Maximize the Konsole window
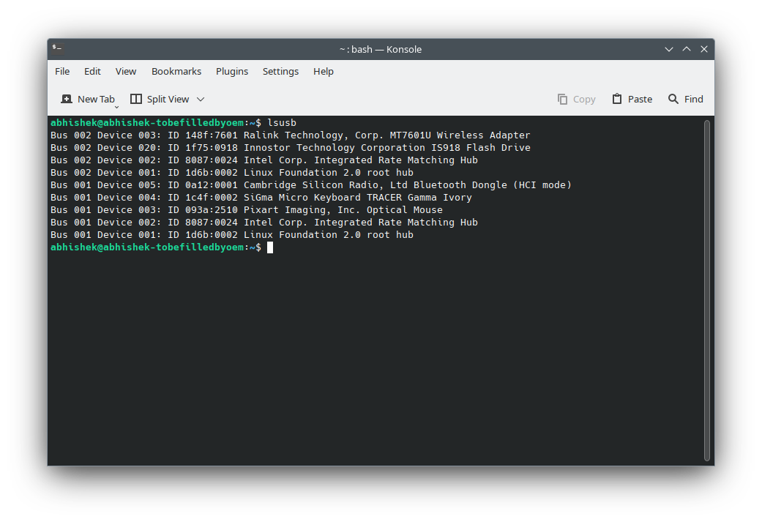 pos(687,49)
